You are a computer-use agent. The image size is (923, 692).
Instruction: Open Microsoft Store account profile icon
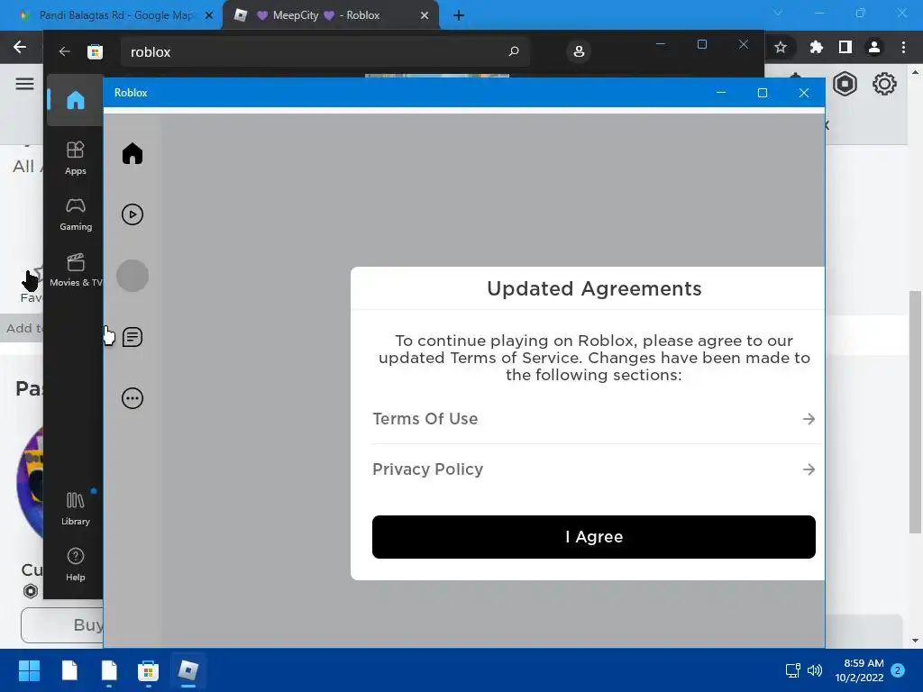click(x=579, y=51)
